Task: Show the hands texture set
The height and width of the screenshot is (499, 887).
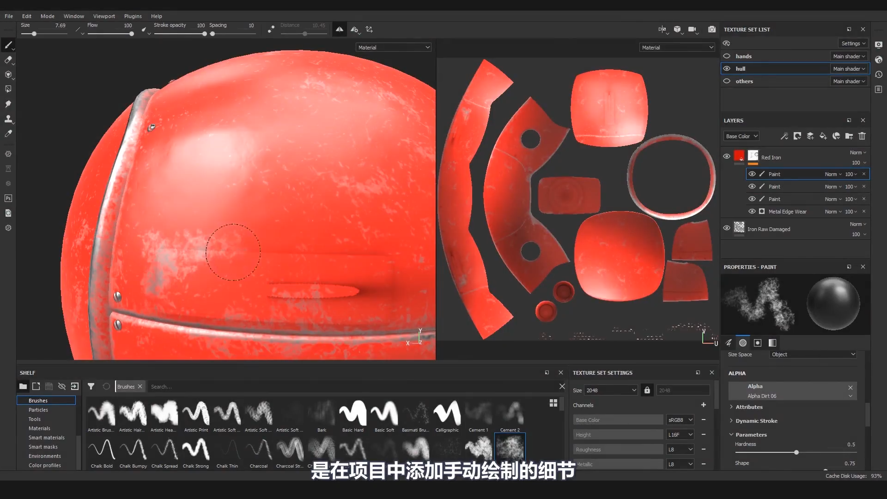Action: point(727,56)
